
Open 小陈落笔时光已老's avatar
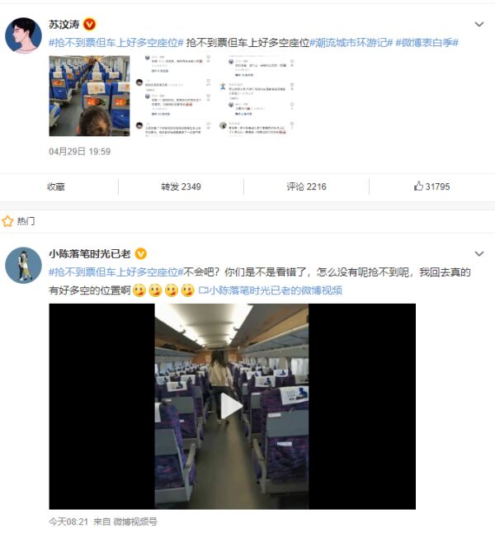click(23, 265)
